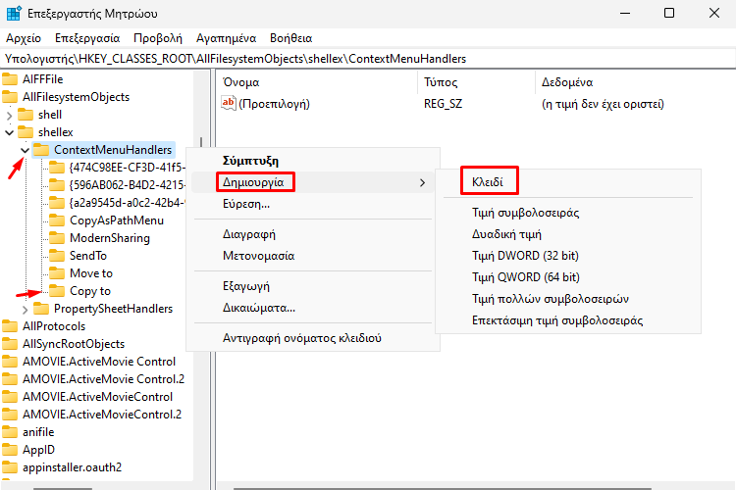
Task: Click the AllFilesystemObjects folder icon
Action: (10, 97)
